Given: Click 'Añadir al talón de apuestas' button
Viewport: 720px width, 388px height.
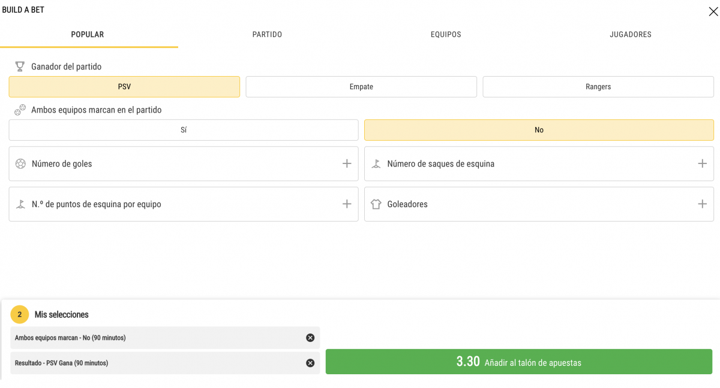Looking at the screenshot, I should (x=518, y=362).
